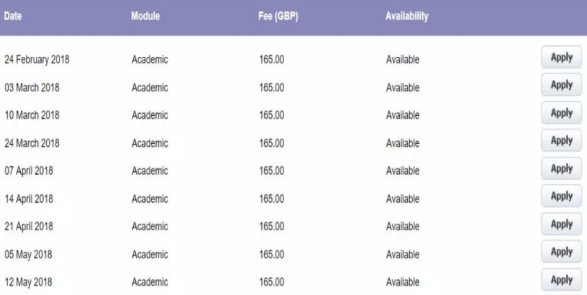Image resolution: width=587 pixels, height=295 pixels.
Task: Click the Module column header
Action: [145, 17]
